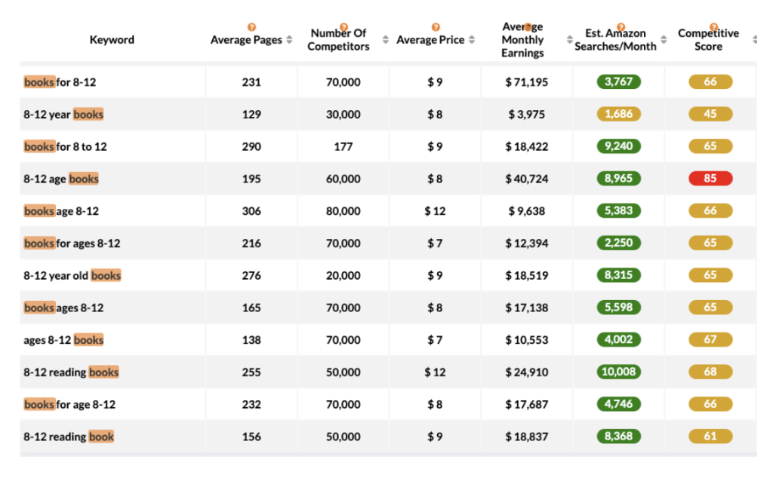Click help icon above Average Price
Screen dimensions: 773x478
pos(436,27)
